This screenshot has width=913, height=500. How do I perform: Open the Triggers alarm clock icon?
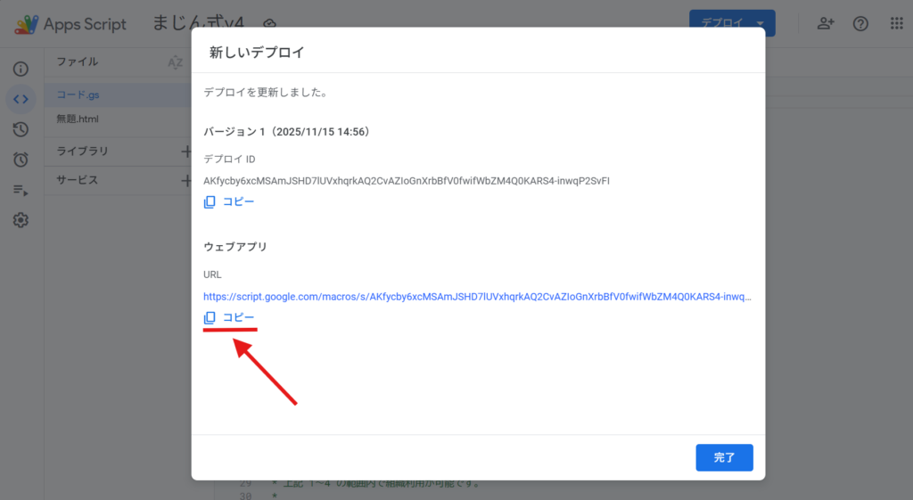coord(21,160)
